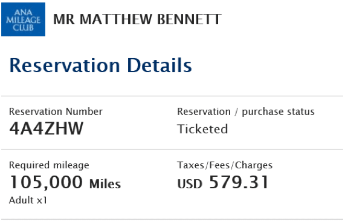Image resolution: width=345 pixels, height=224 pixels.
Task: Select the USD currency text
Action: 190,184
